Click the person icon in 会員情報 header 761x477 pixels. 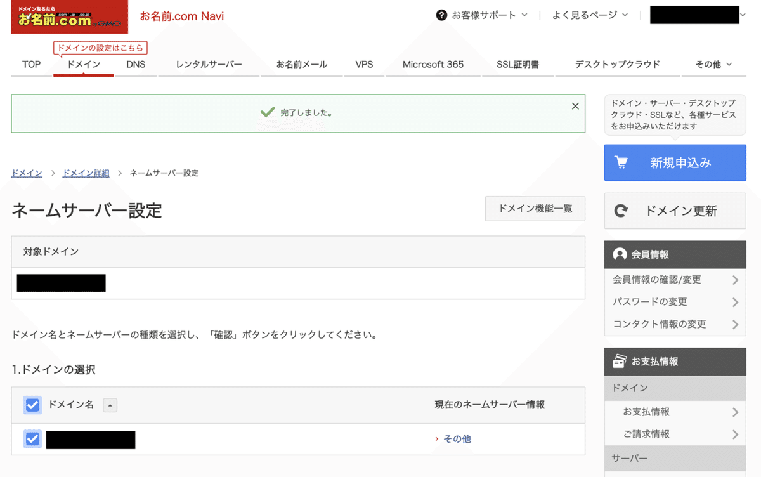point(618,254)
